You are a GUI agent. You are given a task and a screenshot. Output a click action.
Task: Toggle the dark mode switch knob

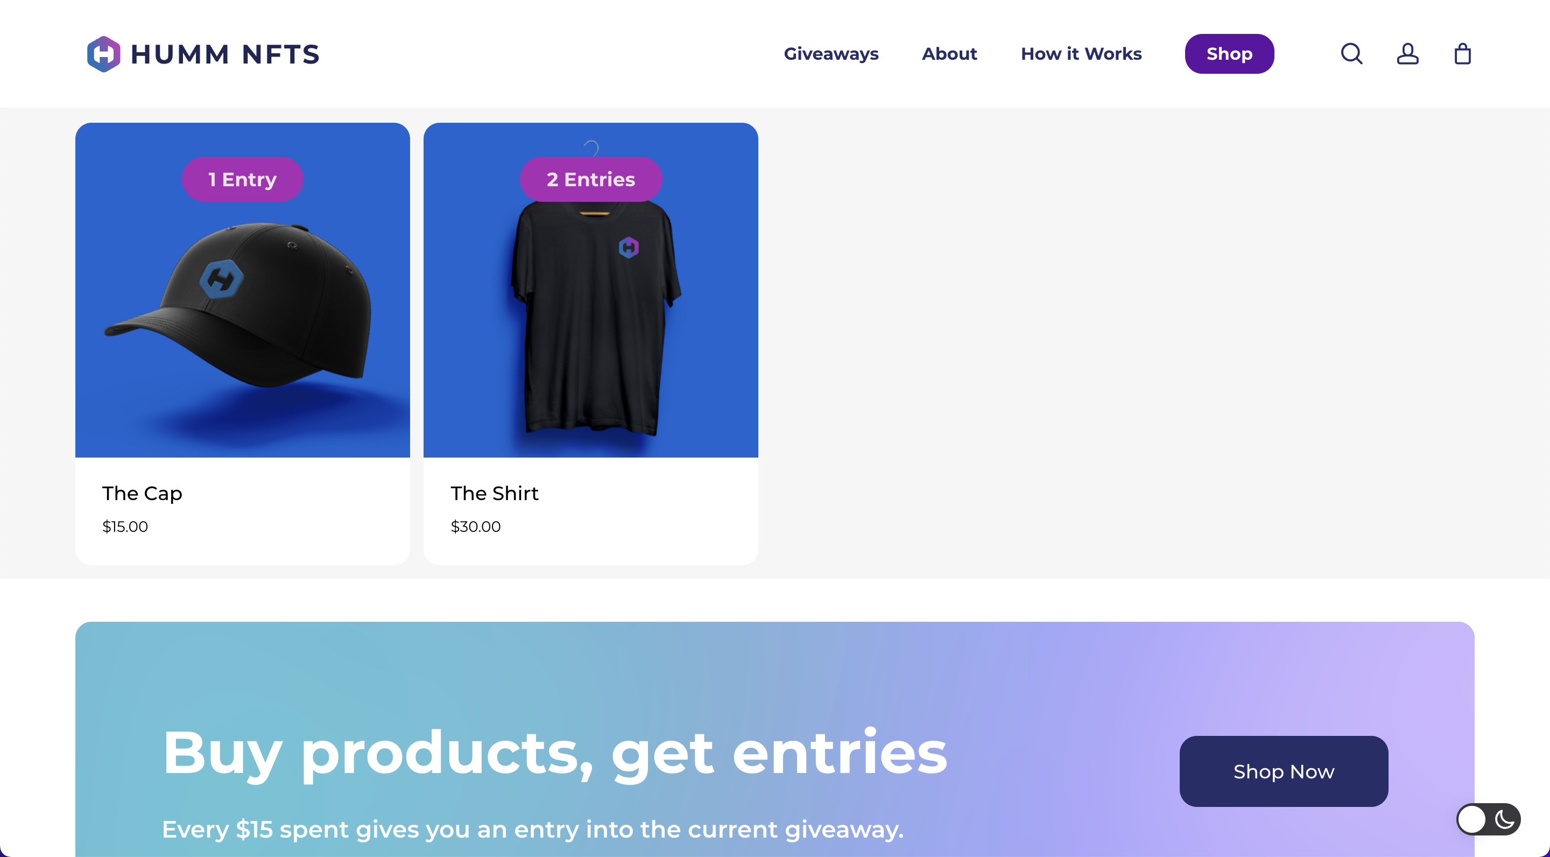click(1472, 819)
